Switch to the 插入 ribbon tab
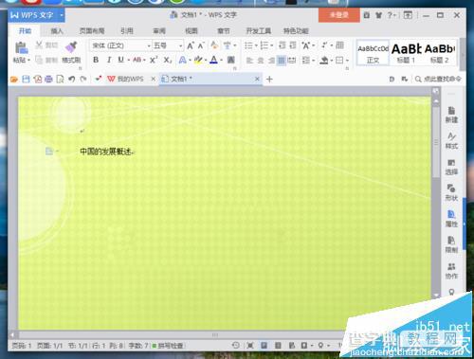Screen dimensions: 474x359 point(57,31)
